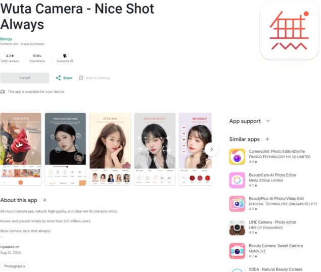Show next screenshots with chevron arrow
321x272 pixels.
(x=211, y=150)
